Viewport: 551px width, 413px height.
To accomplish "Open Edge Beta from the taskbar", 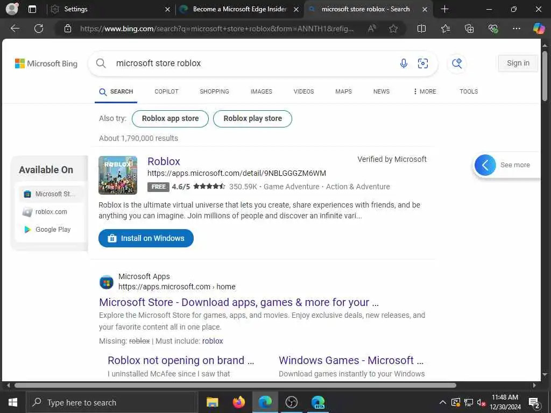I will point(317,402).
